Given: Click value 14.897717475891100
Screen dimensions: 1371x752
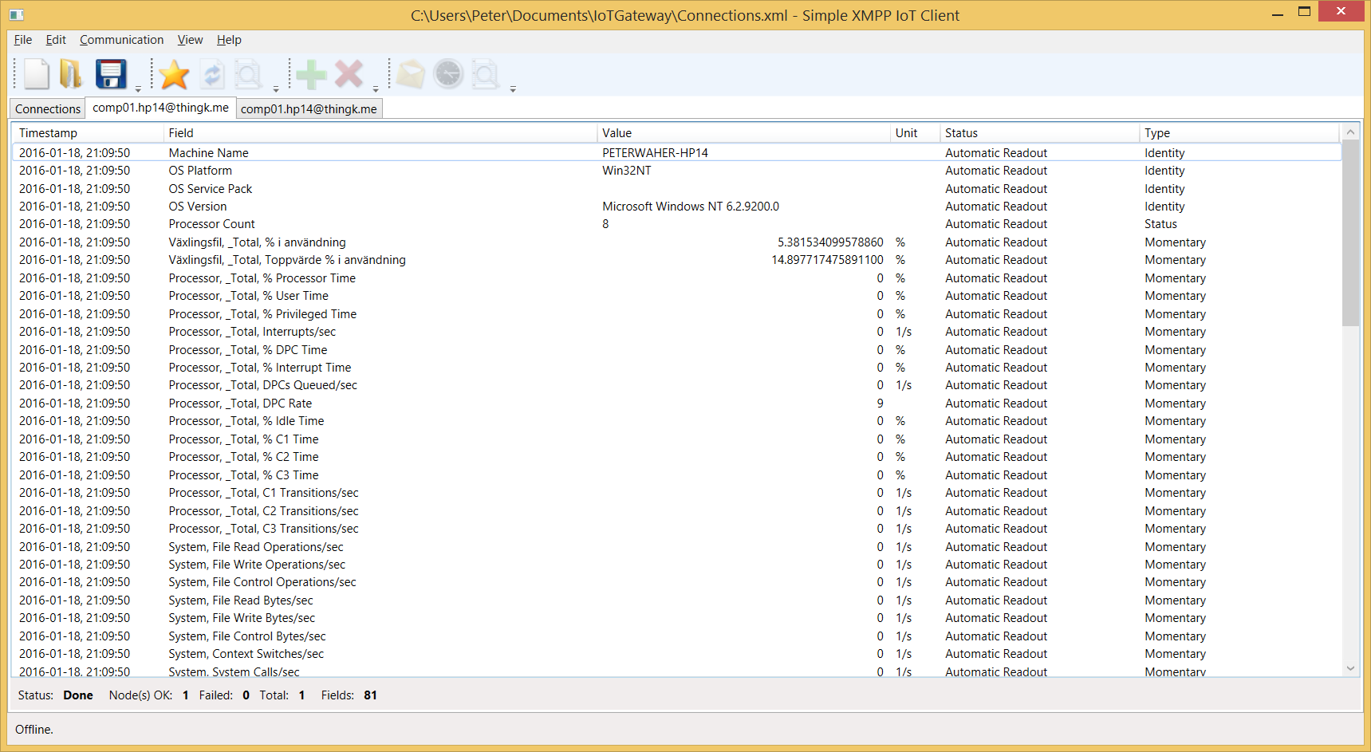Looking at the screenshot, I should [827, 260].
